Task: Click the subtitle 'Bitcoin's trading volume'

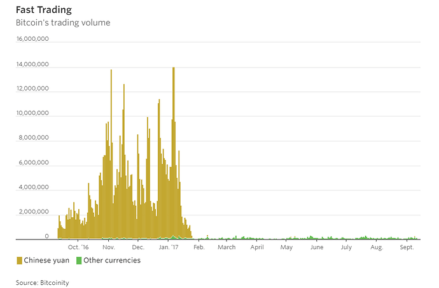Action: (63, 23)
